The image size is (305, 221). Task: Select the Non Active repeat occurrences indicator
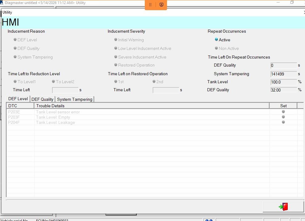(x=216, y=48)
